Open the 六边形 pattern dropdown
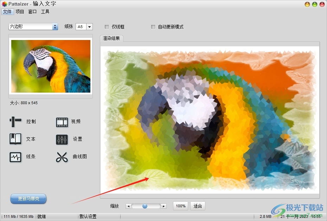Viewport: 327px width, 221px height. [x=33, y=26]
